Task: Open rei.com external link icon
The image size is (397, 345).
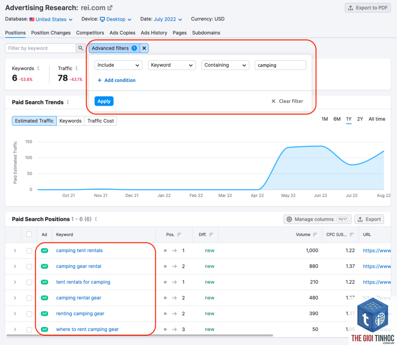Action: click(110, 8)
